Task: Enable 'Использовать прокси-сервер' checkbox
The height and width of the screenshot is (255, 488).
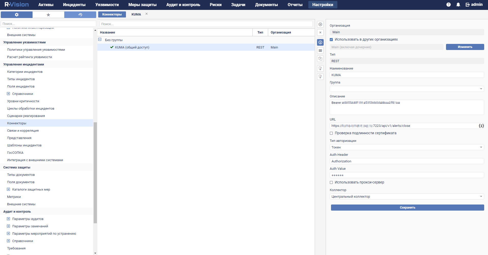Action: click(x=331, y=182)
